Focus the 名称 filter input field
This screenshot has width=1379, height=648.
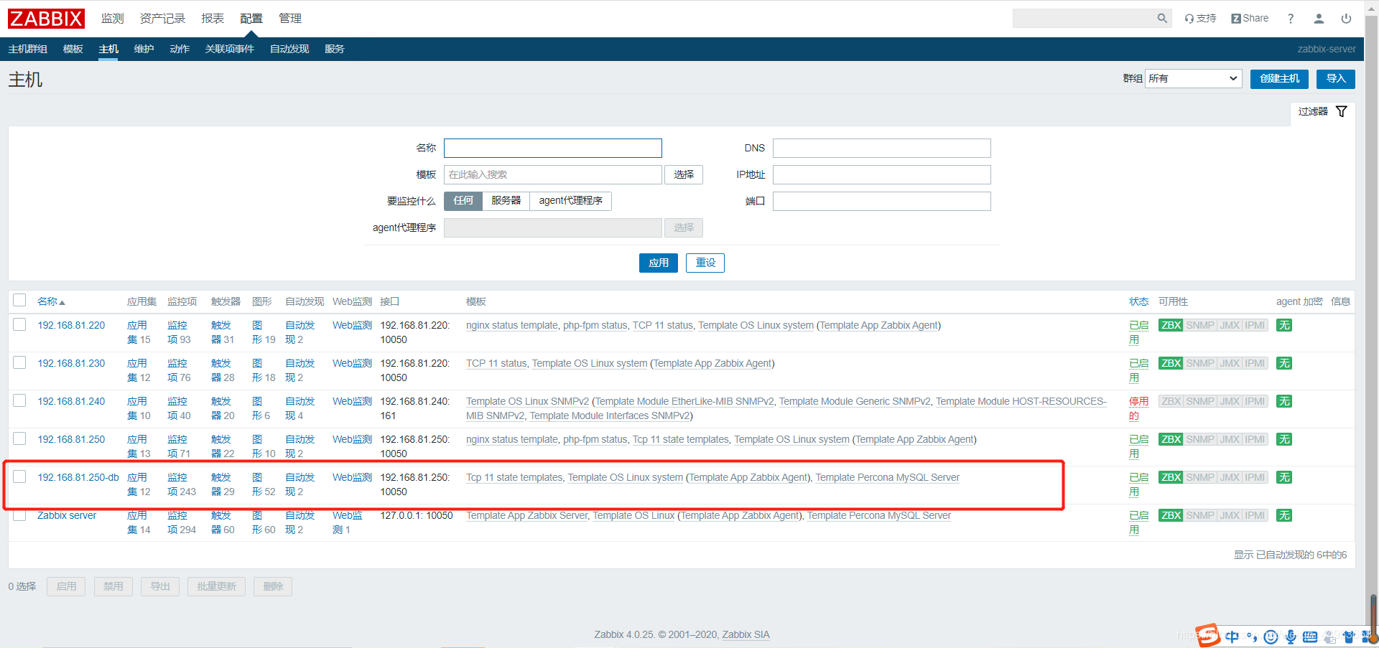point(552,149)
